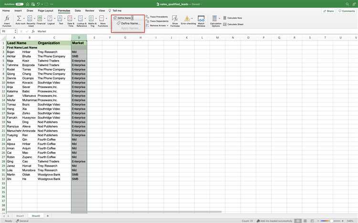Expand the Calculation Options dropdown arrow
This screenshot has width=358, height=223.
click(220, 19)
